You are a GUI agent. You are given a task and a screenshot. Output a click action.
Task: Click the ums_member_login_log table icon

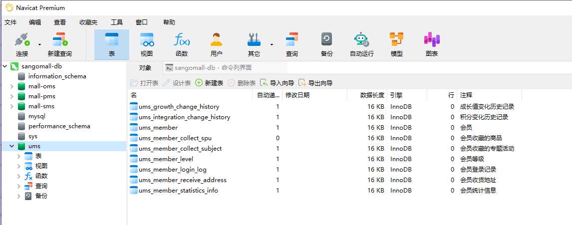tap(134, 170)
